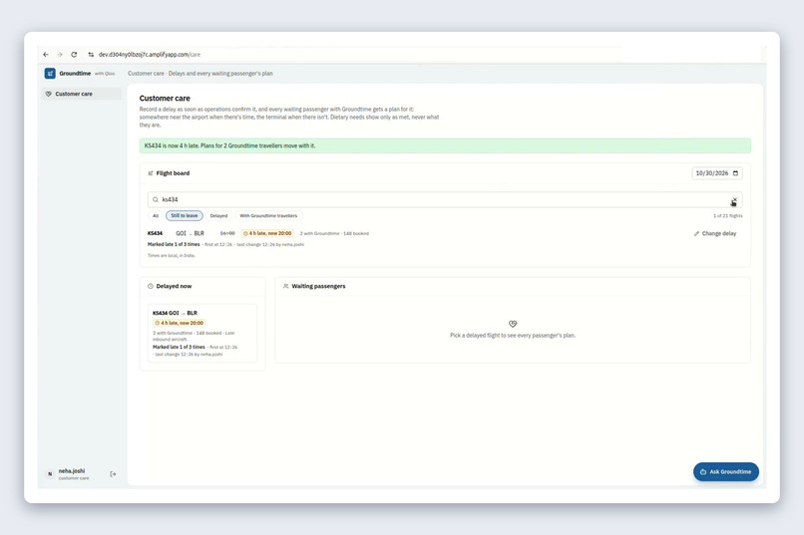Select the Still to leave filter
804x535 pixels.
(x=185, y=215)
